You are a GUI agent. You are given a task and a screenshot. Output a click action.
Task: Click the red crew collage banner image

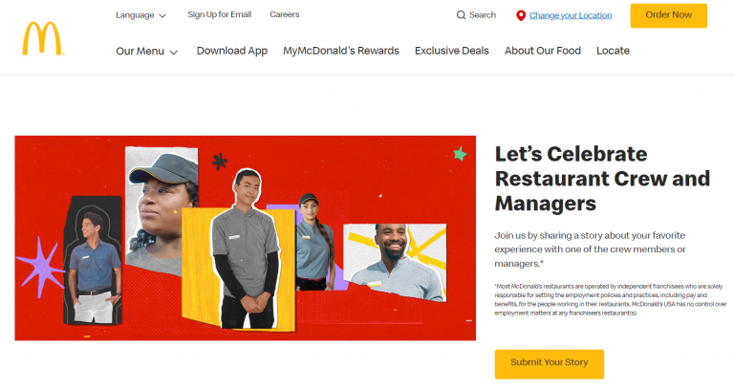point(246,238)
